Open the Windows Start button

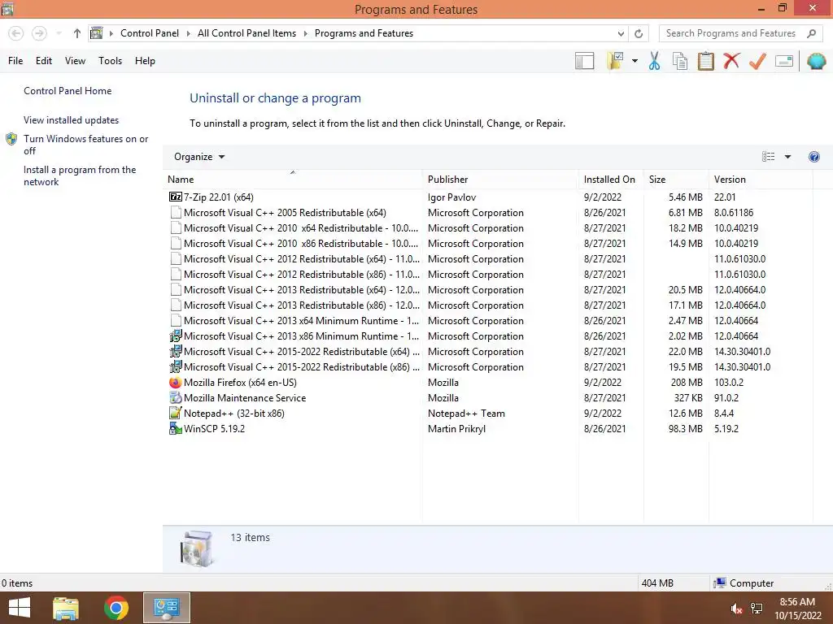[x=20, y=608]
